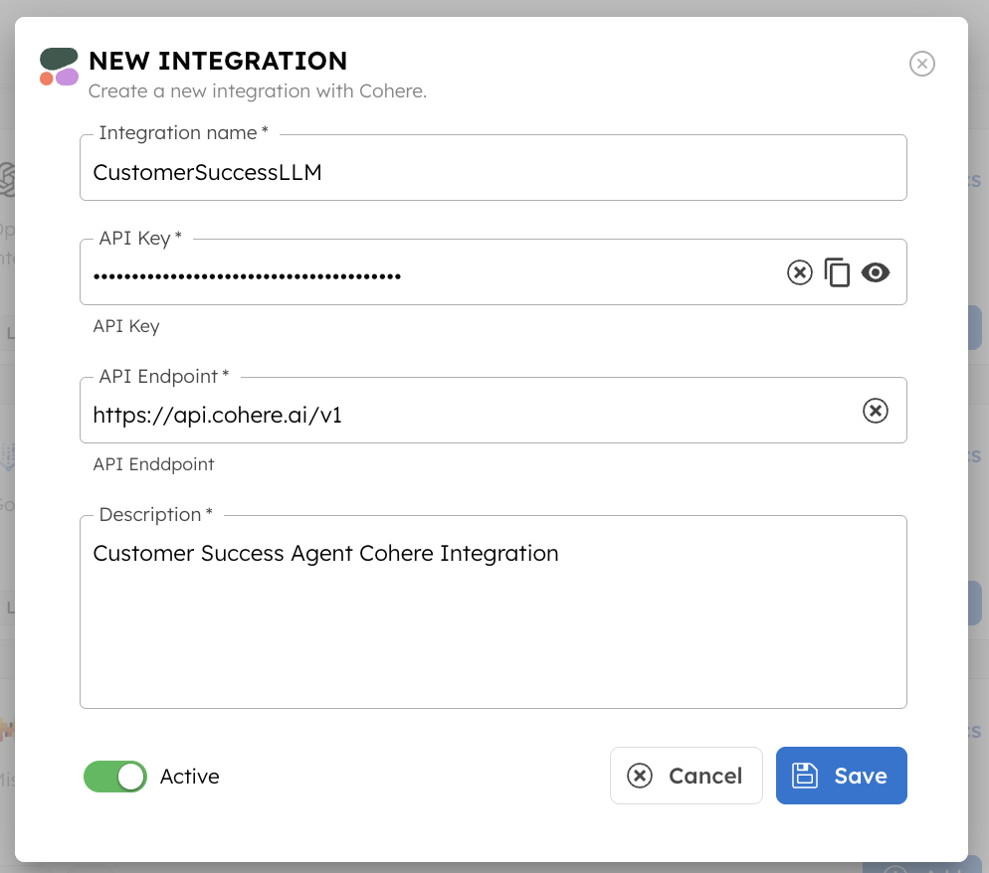Click the Active label beside the switch
989x873 pixels.
[189, 777]
